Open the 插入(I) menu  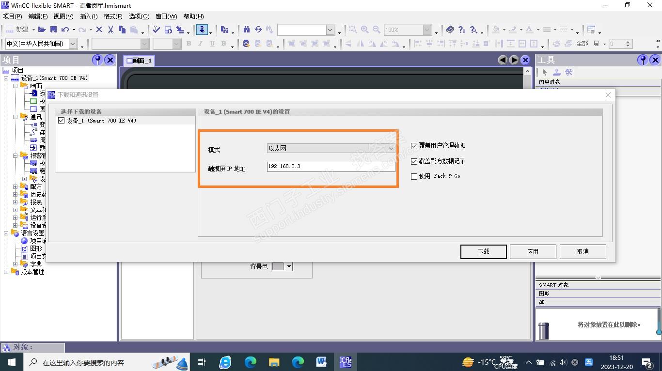pos(89,16)
